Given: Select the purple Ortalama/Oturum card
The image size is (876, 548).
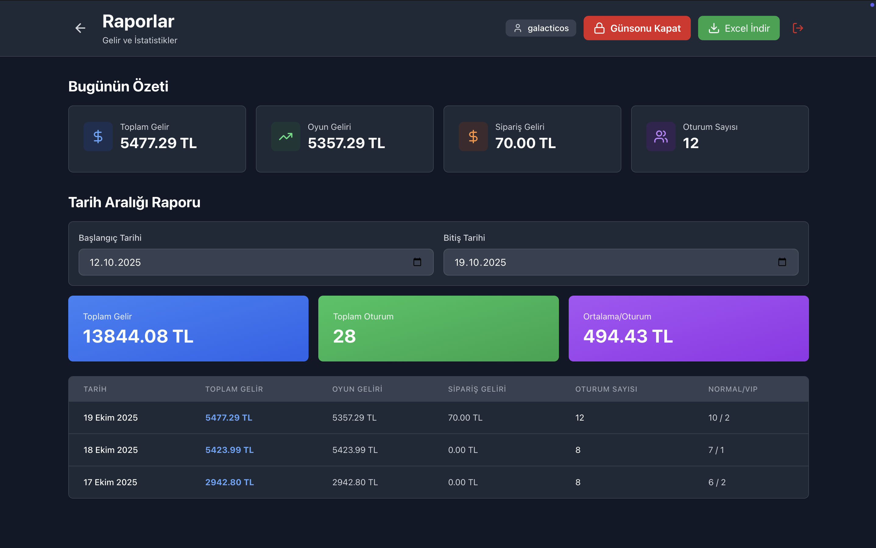Looking at the screenshot, I should (x=688, y=328).
